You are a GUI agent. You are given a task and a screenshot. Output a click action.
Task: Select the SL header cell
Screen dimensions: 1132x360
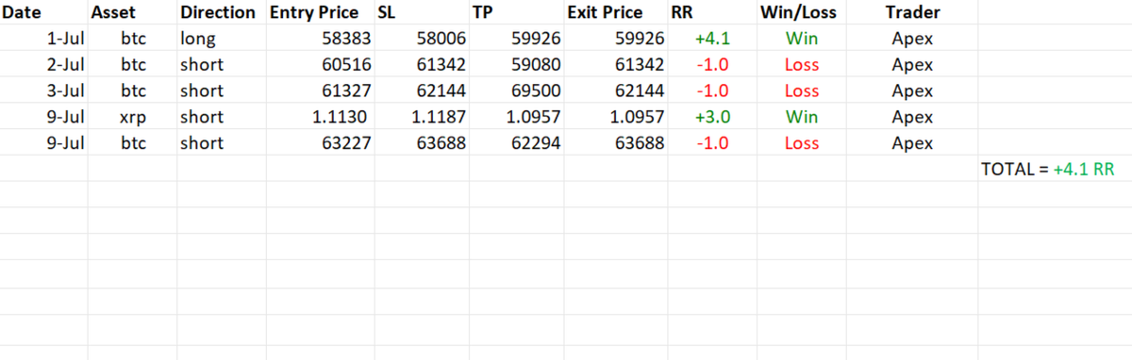(x=421, y=13)
